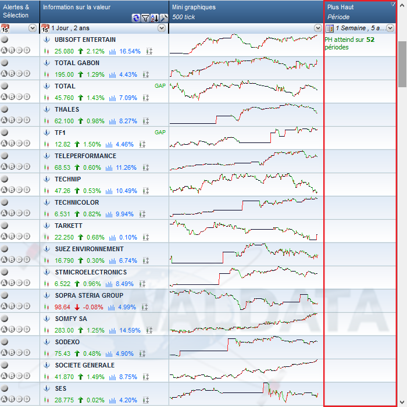Toggle alert circle for SOCIETE GENERALE
This screenshot has height=407, width=407.
[5, 365]
